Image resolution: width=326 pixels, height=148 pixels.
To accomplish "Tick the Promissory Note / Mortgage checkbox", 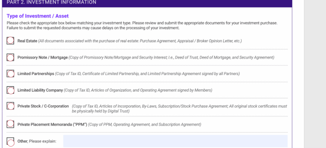I will pyautogui.click(x=10, y=57).
